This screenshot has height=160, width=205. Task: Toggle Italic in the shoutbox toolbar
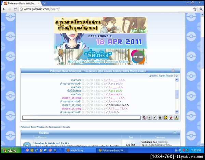(155, 118)
